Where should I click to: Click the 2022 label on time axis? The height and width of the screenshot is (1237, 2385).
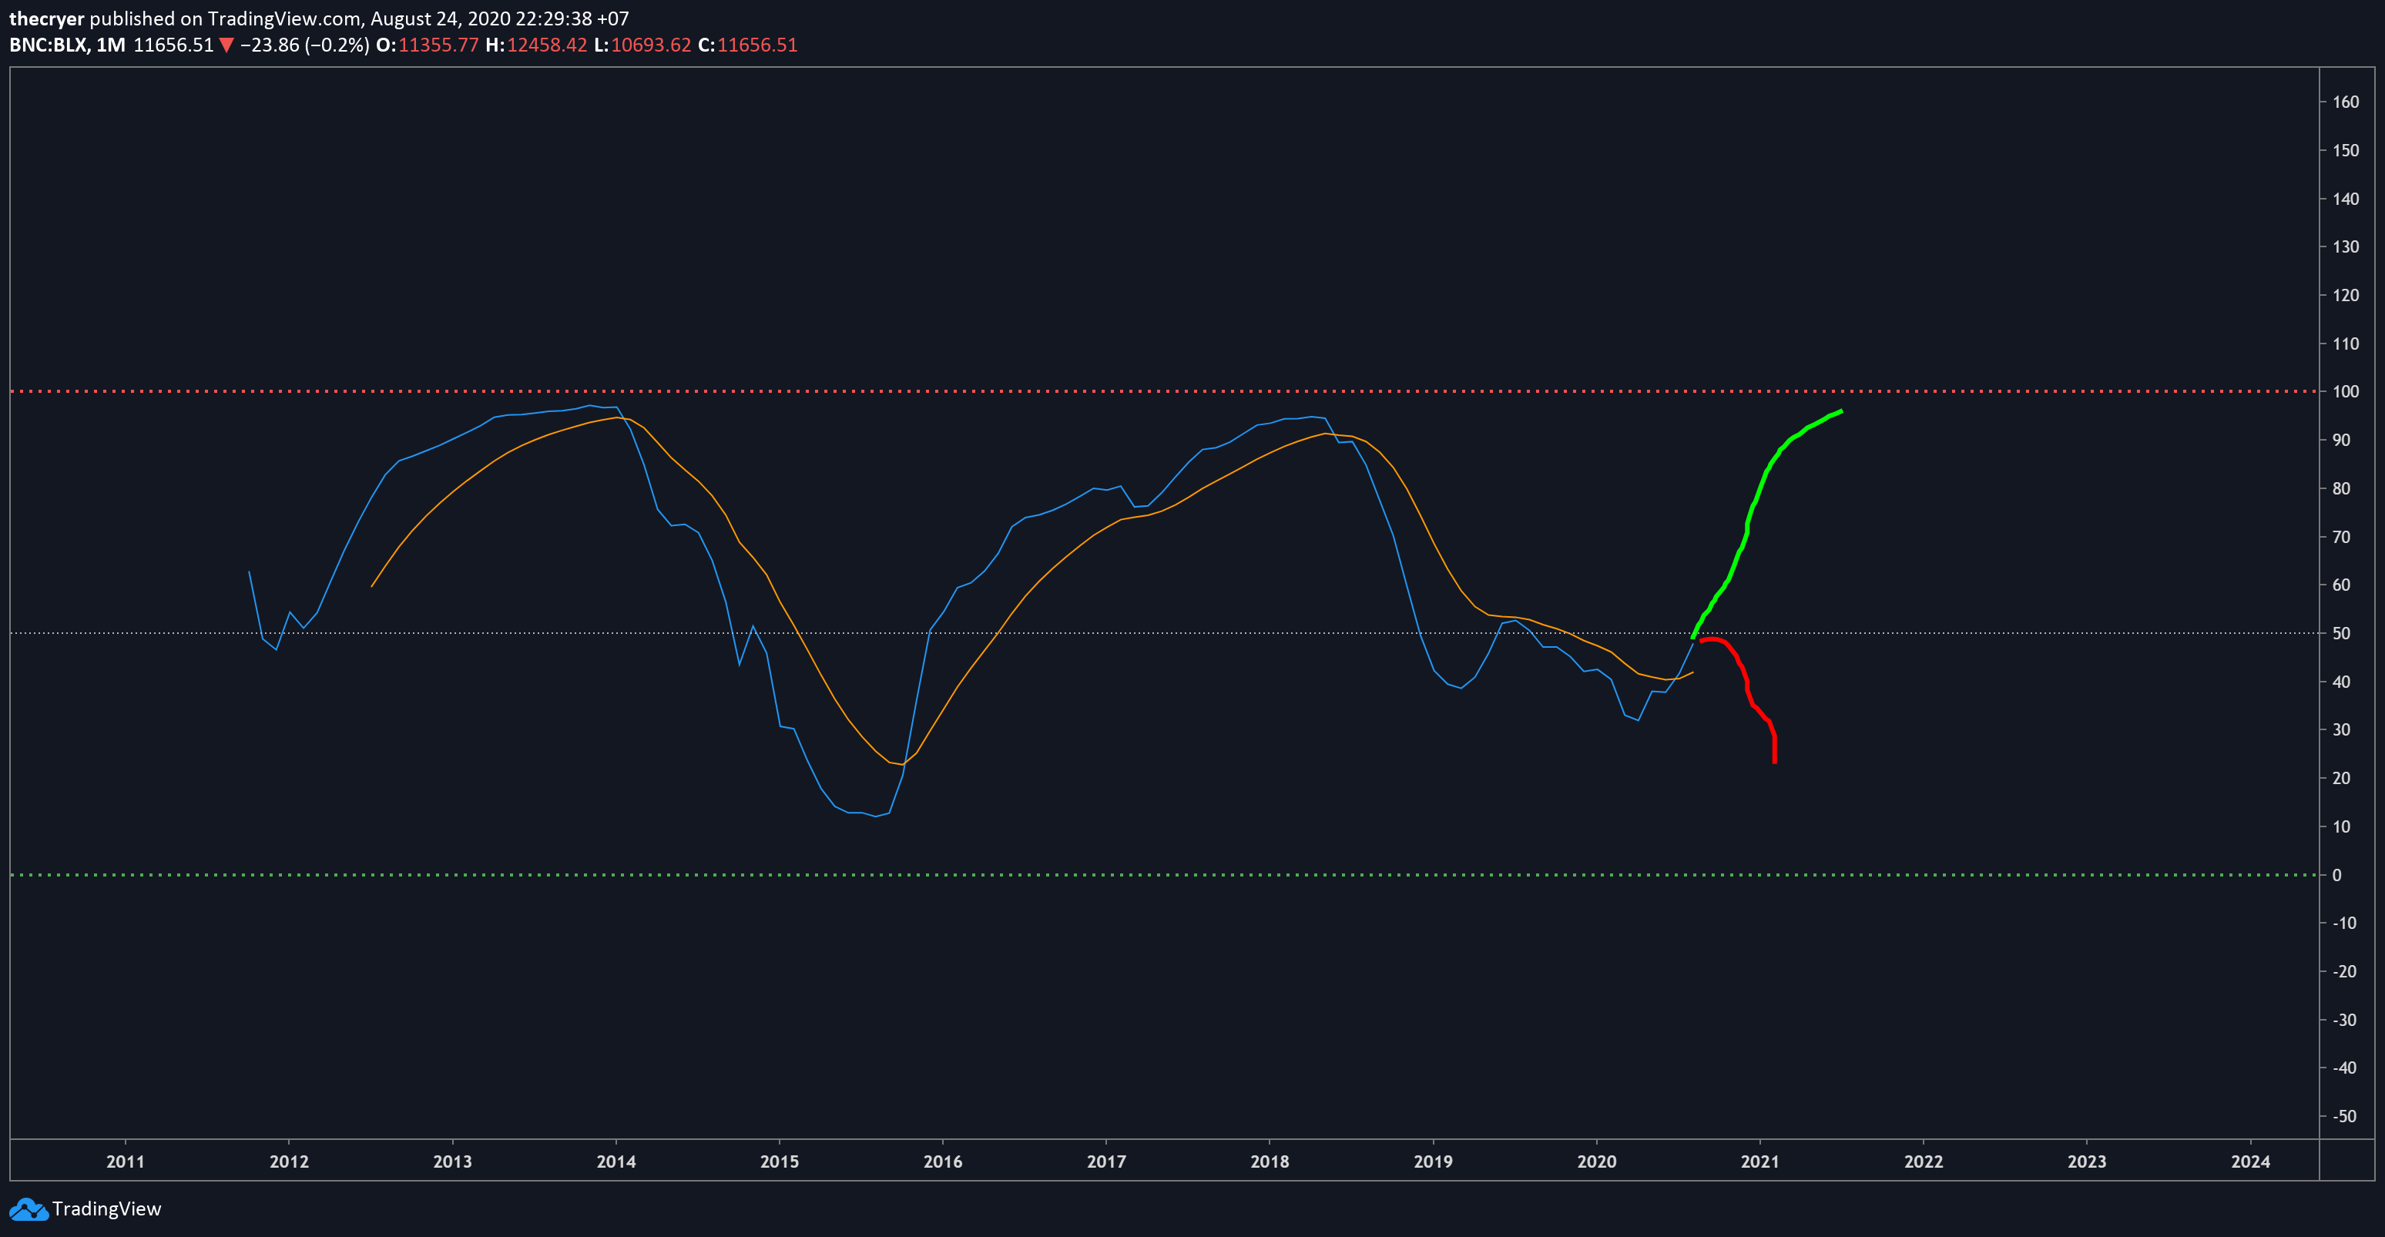pos(1923,1161)
